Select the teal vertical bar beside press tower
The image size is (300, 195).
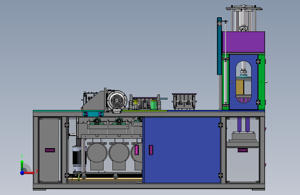[x=219, y=46]
